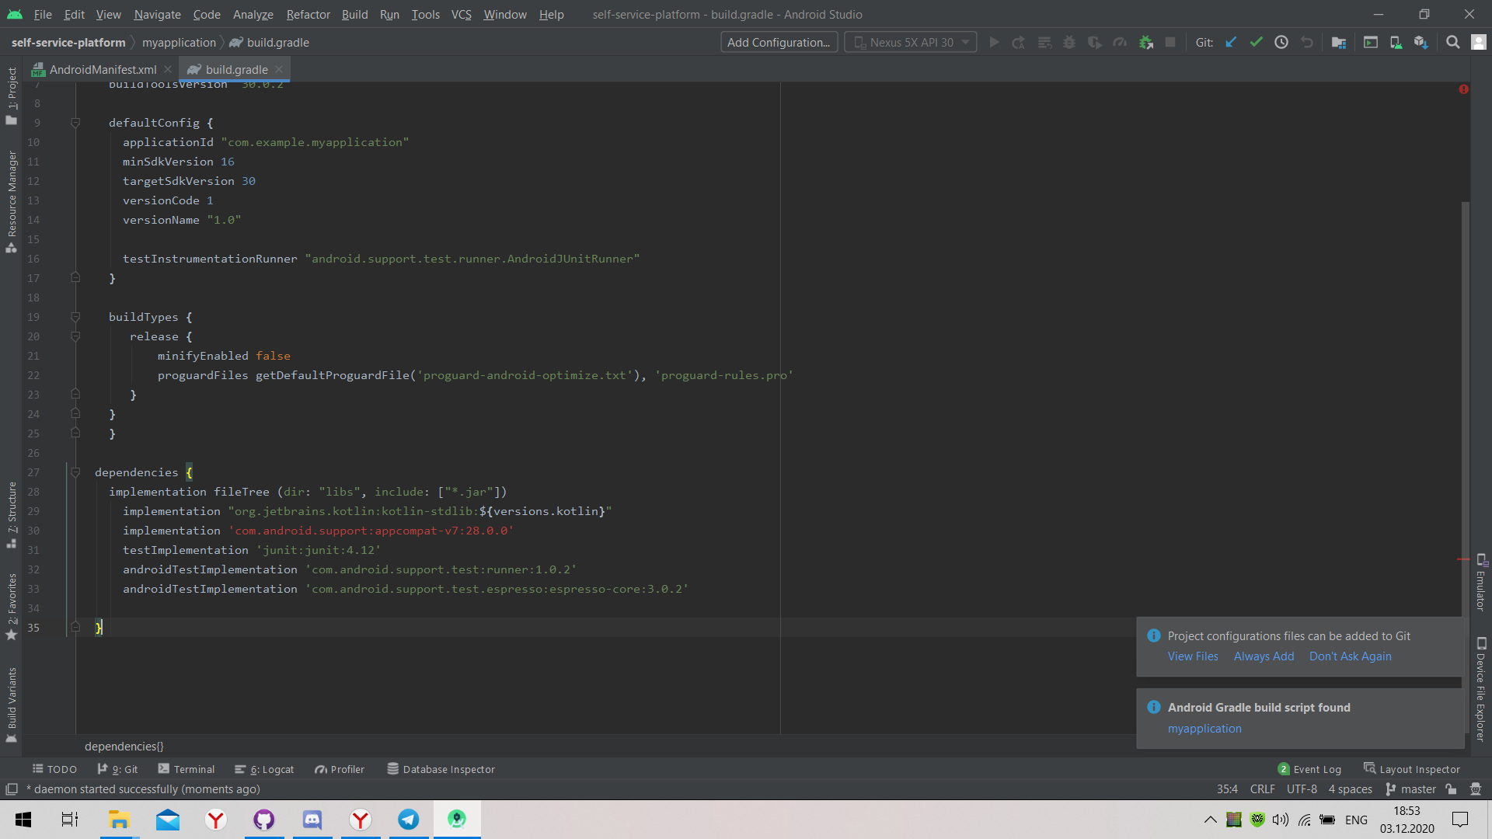
Task: Click Git Commit checkmark icon
Action: (x=1256, y=43)
